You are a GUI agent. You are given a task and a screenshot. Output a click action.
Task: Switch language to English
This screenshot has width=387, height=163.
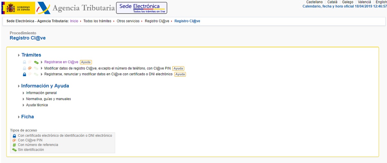tap(381, 2)
